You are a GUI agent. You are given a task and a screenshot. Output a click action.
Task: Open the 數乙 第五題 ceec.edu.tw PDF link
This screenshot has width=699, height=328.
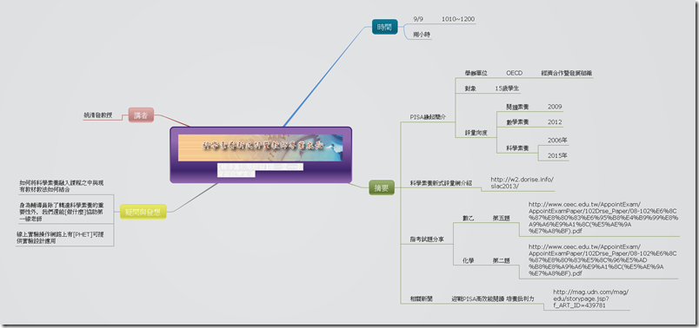point(603,218)
